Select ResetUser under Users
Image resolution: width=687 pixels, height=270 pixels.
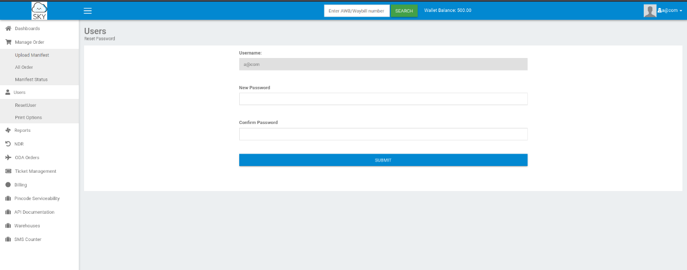[26, 105]
